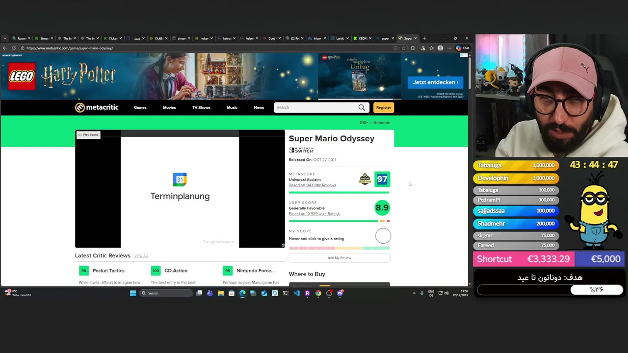Click the weather widget on taskbar
628x353 pixels.
tap(18, 293)
